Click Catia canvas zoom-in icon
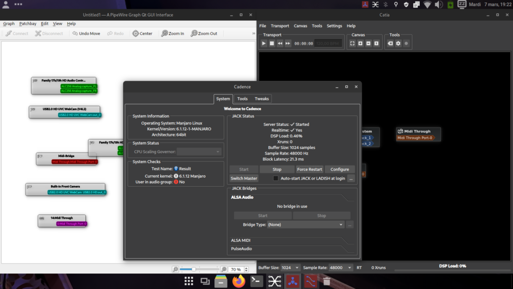 pyautogui.click(x=360, y=43)
